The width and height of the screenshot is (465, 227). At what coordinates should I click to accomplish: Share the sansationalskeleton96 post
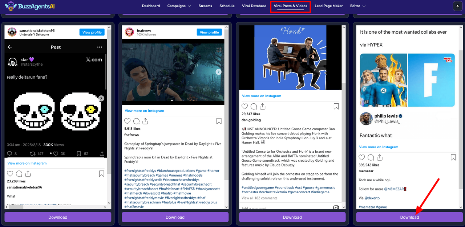coord(28,174)
